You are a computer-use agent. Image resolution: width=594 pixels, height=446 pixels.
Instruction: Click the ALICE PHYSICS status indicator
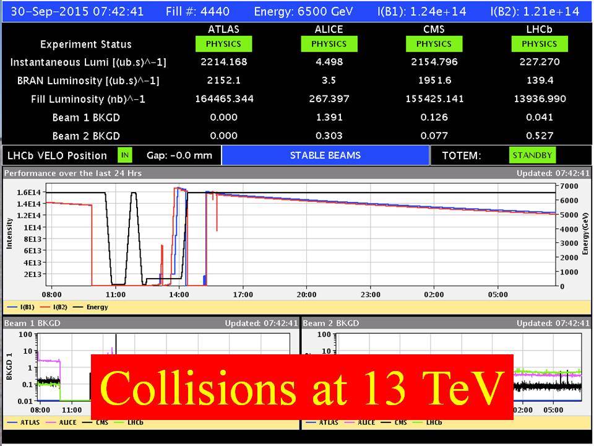pos(329,44)
